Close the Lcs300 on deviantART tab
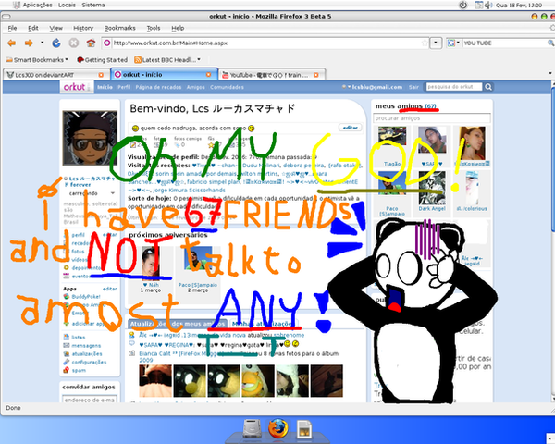 coord(101,75)
